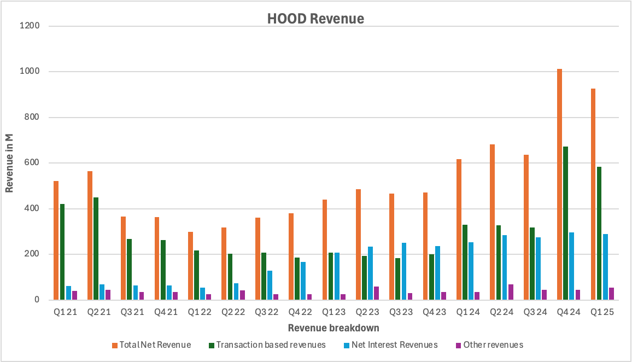Select the Other revenues legend label

[493, 345]
